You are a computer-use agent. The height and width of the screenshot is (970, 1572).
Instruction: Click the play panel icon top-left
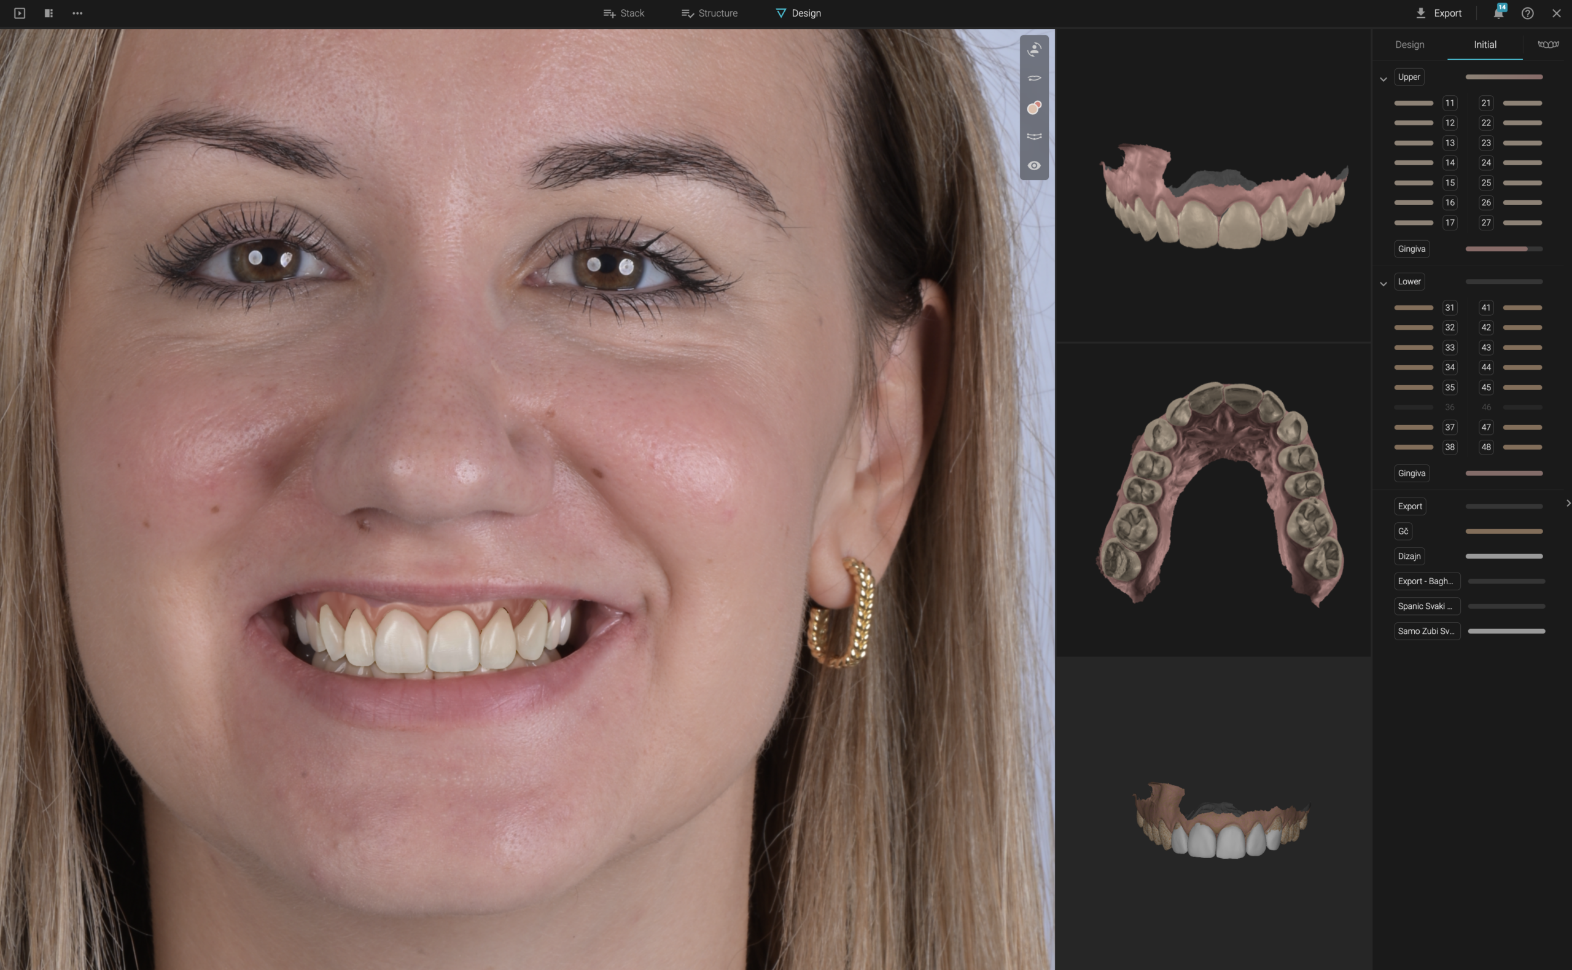point(19,13)
